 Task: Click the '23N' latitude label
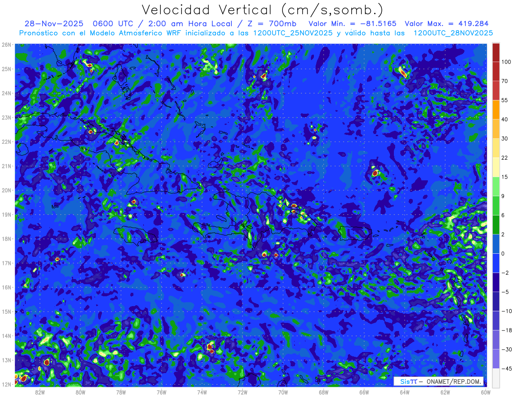pos(6,118)
